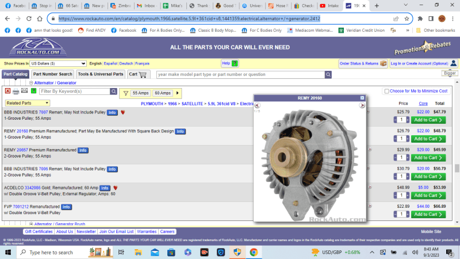Expand more filter options arrow after 60 Amps
Image resolution: width=460 pixels, height=259 pixels.
pos(177,93)
